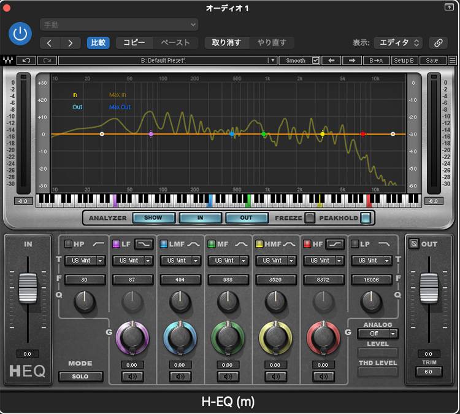460x414 pixels.
Task: Open the 表示 エディタ view dropdown
Action: (398, 43)
